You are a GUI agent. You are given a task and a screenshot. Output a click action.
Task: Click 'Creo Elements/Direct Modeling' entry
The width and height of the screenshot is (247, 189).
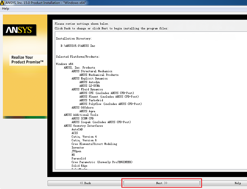click(94, 144)
